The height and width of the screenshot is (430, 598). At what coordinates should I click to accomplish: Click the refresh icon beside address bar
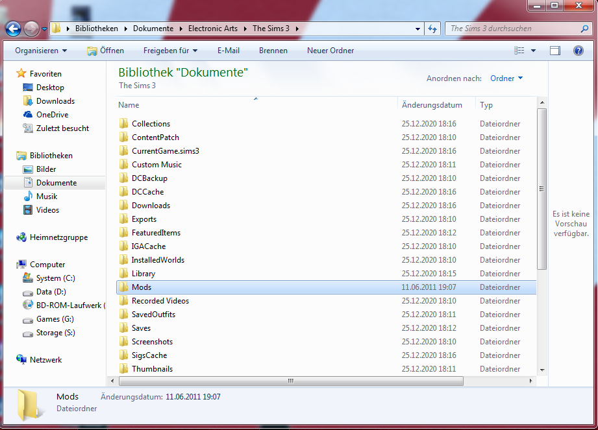432,29
